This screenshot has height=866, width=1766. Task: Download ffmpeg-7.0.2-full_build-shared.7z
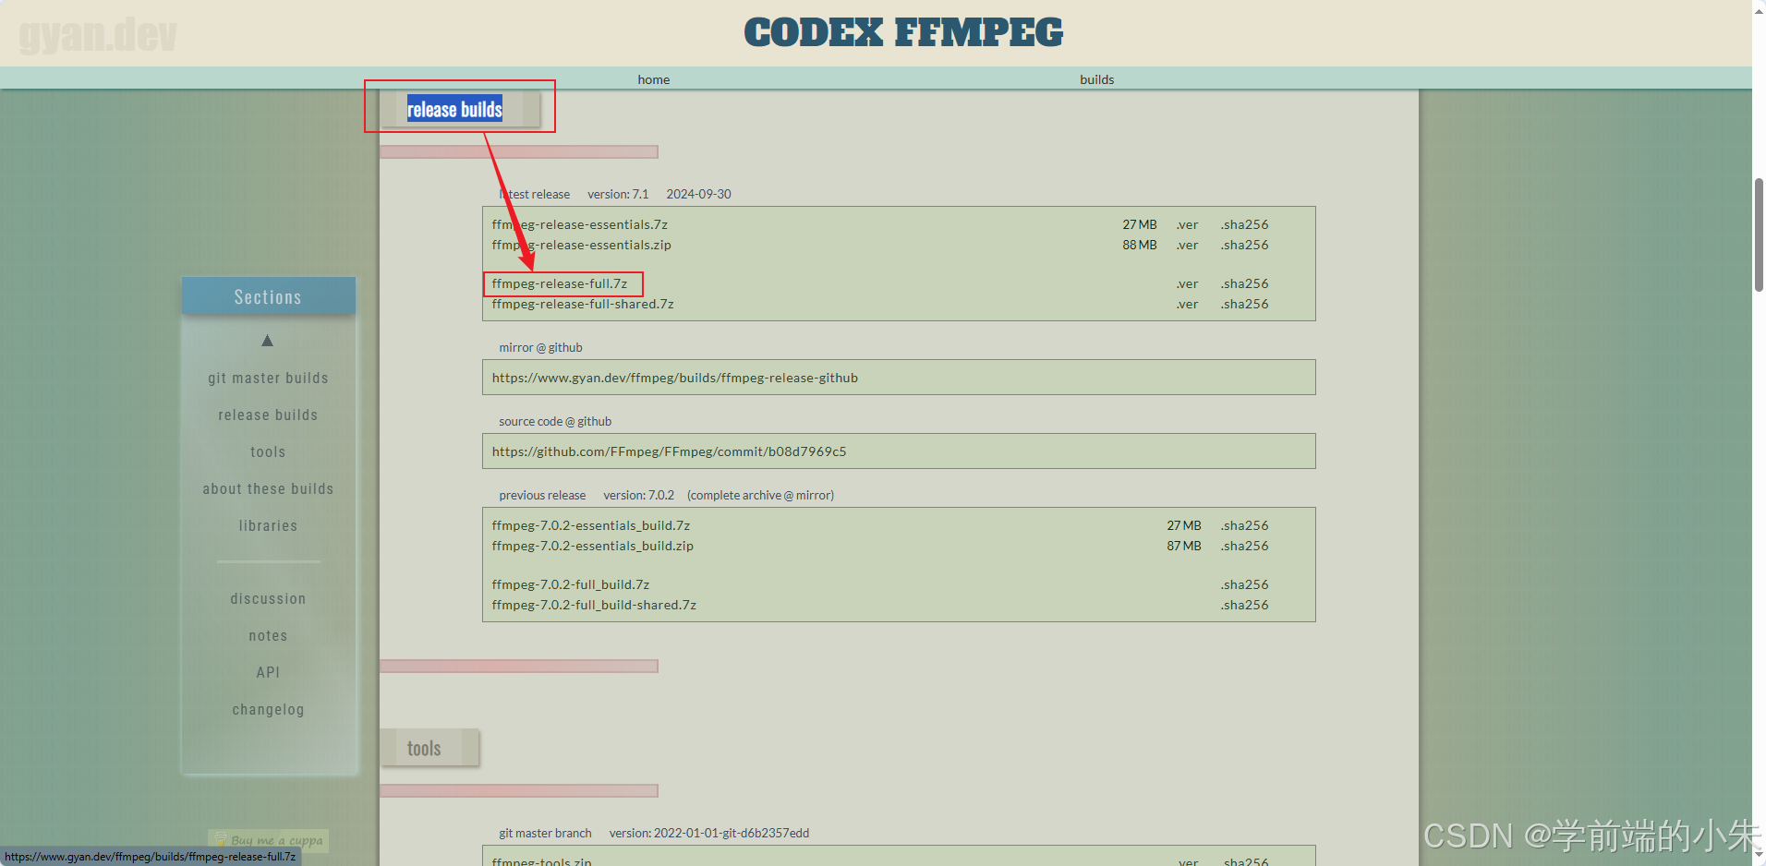[x=594, y=605]
